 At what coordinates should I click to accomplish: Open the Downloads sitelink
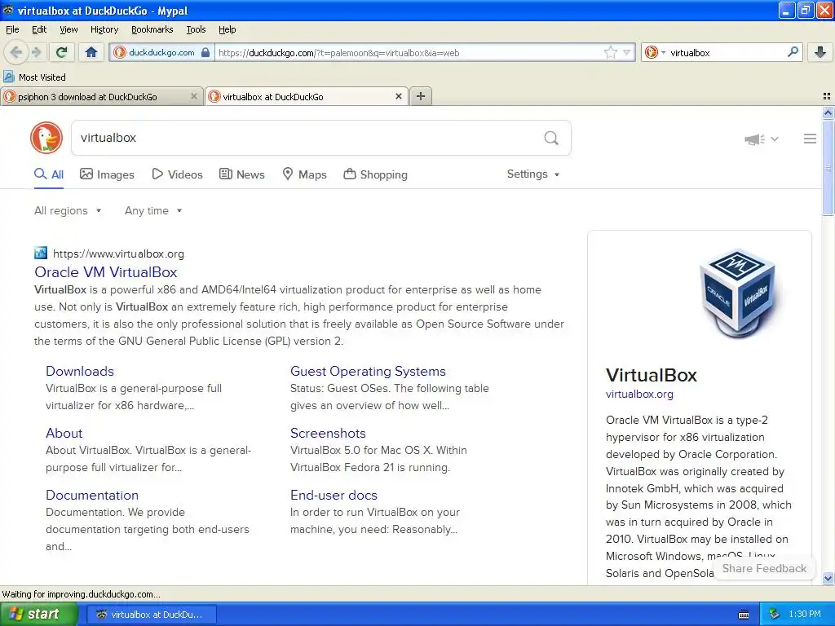pos(79,371)
